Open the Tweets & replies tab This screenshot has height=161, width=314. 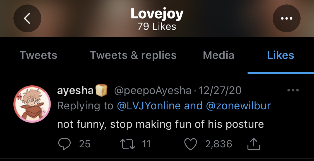tap(133, 55)
